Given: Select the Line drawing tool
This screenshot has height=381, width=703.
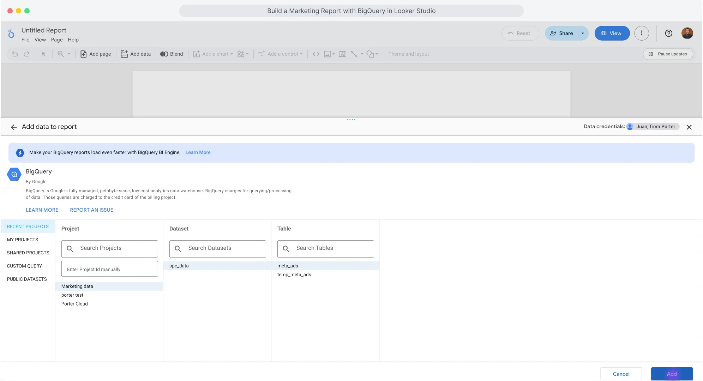Looking at the screenshot, I should [x=355, y=54].
